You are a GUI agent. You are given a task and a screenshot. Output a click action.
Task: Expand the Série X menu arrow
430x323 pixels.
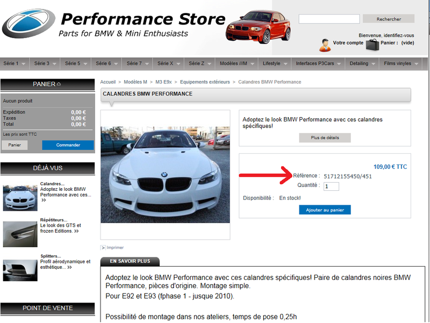click(178, 64)
